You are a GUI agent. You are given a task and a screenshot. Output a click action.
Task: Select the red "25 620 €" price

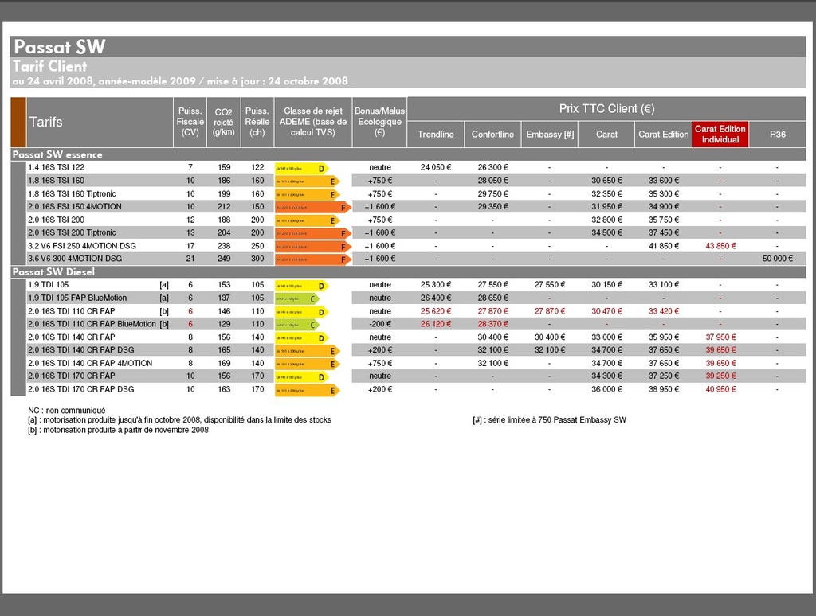[436, 311]
